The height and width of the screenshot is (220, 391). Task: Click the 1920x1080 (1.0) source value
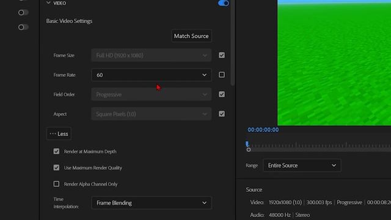pos(285,202)
